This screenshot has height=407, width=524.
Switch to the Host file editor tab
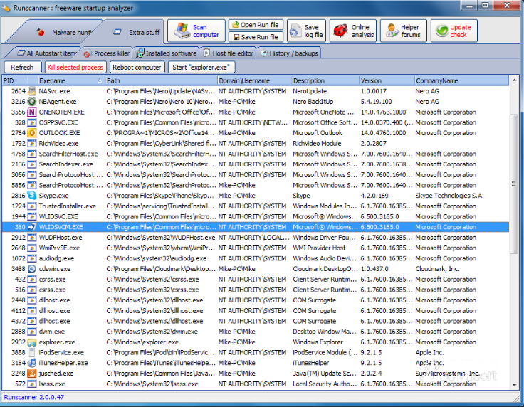[x=229, y=53]
